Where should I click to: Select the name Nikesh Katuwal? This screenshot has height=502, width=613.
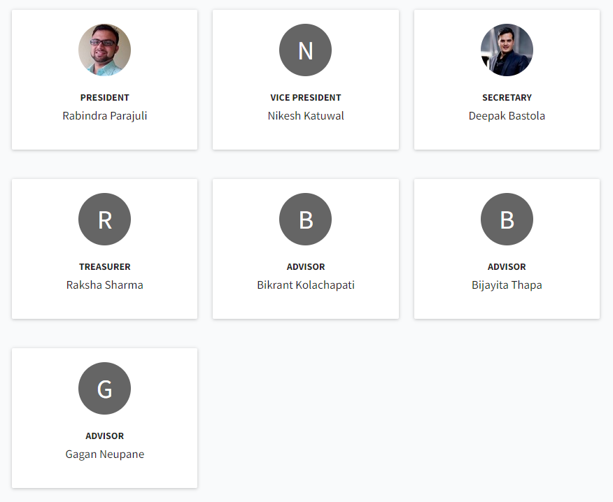[x=306, y=115]
